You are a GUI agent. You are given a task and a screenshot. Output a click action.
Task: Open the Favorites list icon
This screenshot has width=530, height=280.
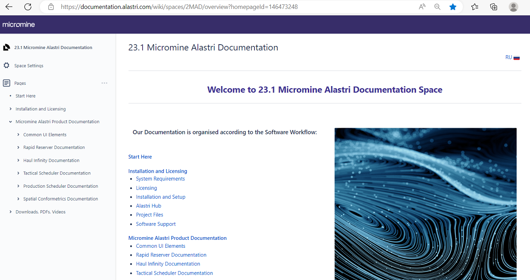tap(475, 7)
